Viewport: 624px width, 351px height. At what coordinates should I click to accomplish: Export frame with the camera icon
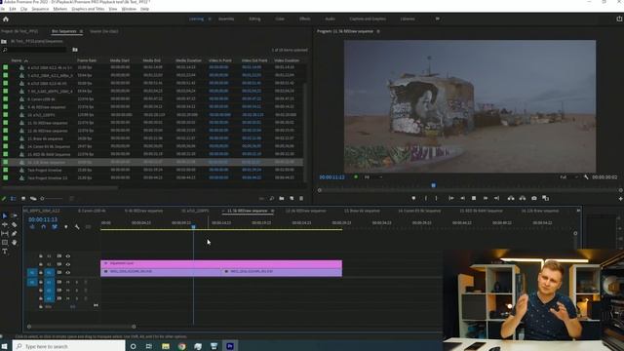point(534,198)
